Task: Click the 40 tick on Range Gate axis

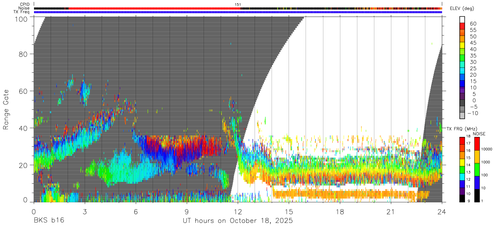Action: click(x=23, y=128)
